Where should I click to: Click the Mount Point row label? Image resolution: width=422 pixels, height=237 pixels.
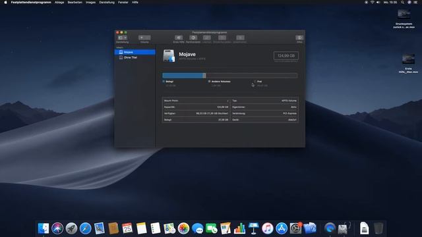pyautogui.click(x=171, y=101)
